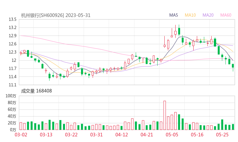Click the MA60 legend label

pyautogui.click(x=226, y=15)
